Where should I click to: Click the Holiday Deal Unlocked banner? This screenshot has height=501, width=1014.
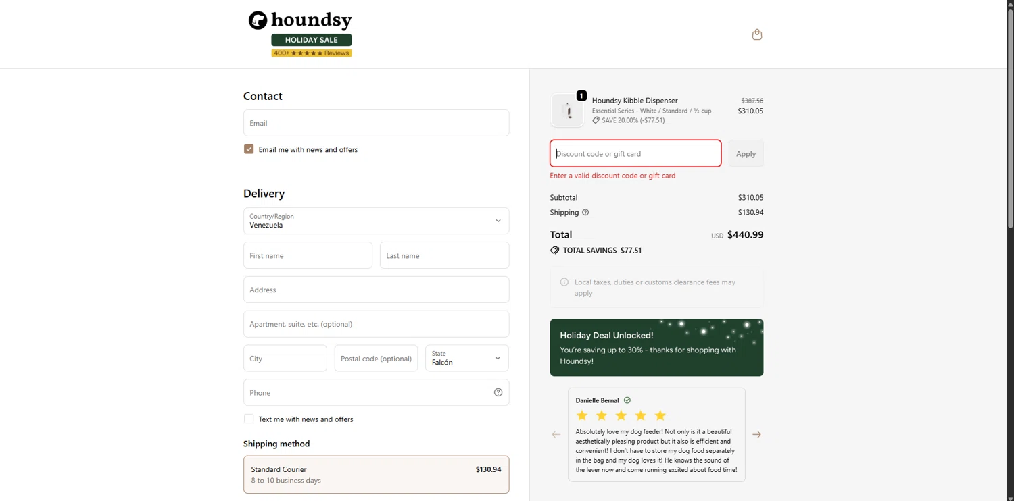(x=656, y=348)
